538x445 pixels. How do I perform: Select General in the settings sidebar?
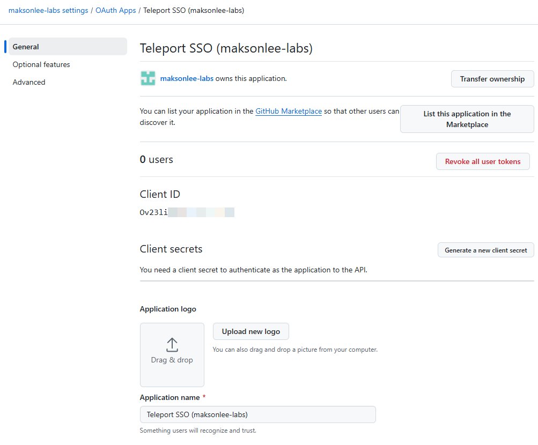pos(26,47)
